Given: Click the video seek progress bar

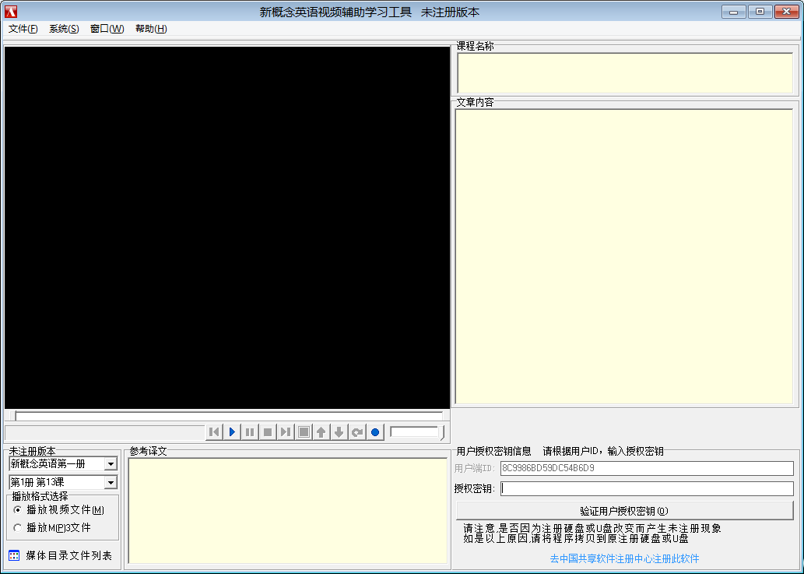Looking at the screenshot, I should (x=227, y=415).
